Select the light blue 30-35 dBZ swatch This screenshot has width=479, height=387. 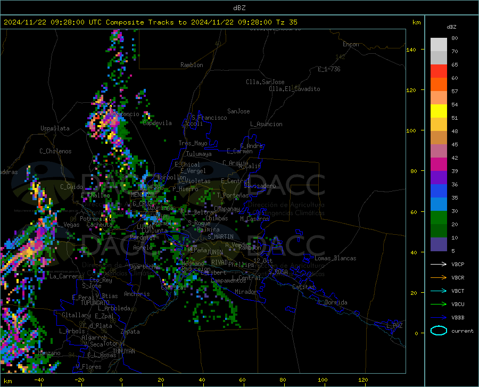pyautogui.click(x=439, y=204)
